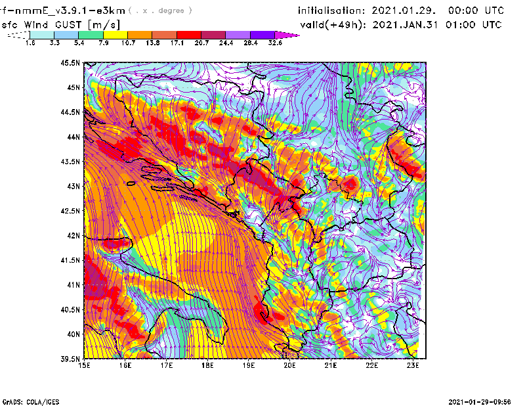Click the light blue legend swatch 3.3-5.4
This screenshot has height=406, width=525.
66,35
